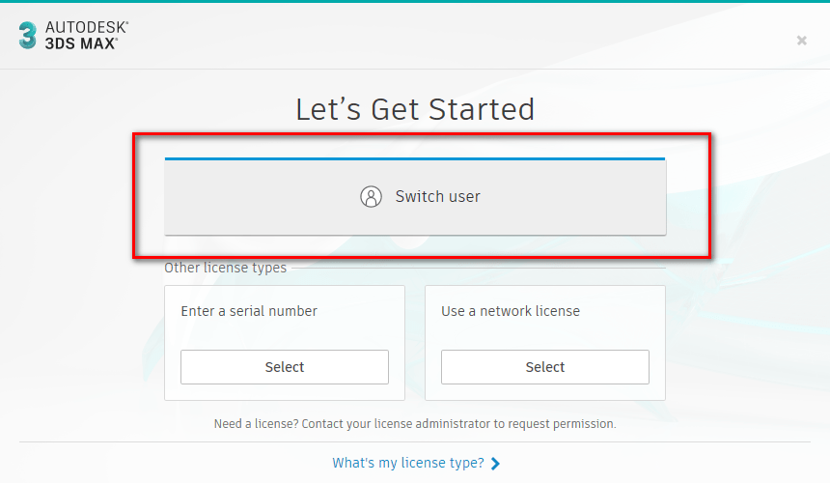The image size is (830, 483).
Task: Click the Use a network license label
Action: click(x=511, y=311)
